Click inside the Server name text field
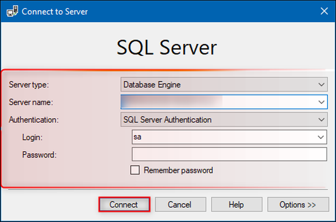336x222 pixels. [217, 101]
